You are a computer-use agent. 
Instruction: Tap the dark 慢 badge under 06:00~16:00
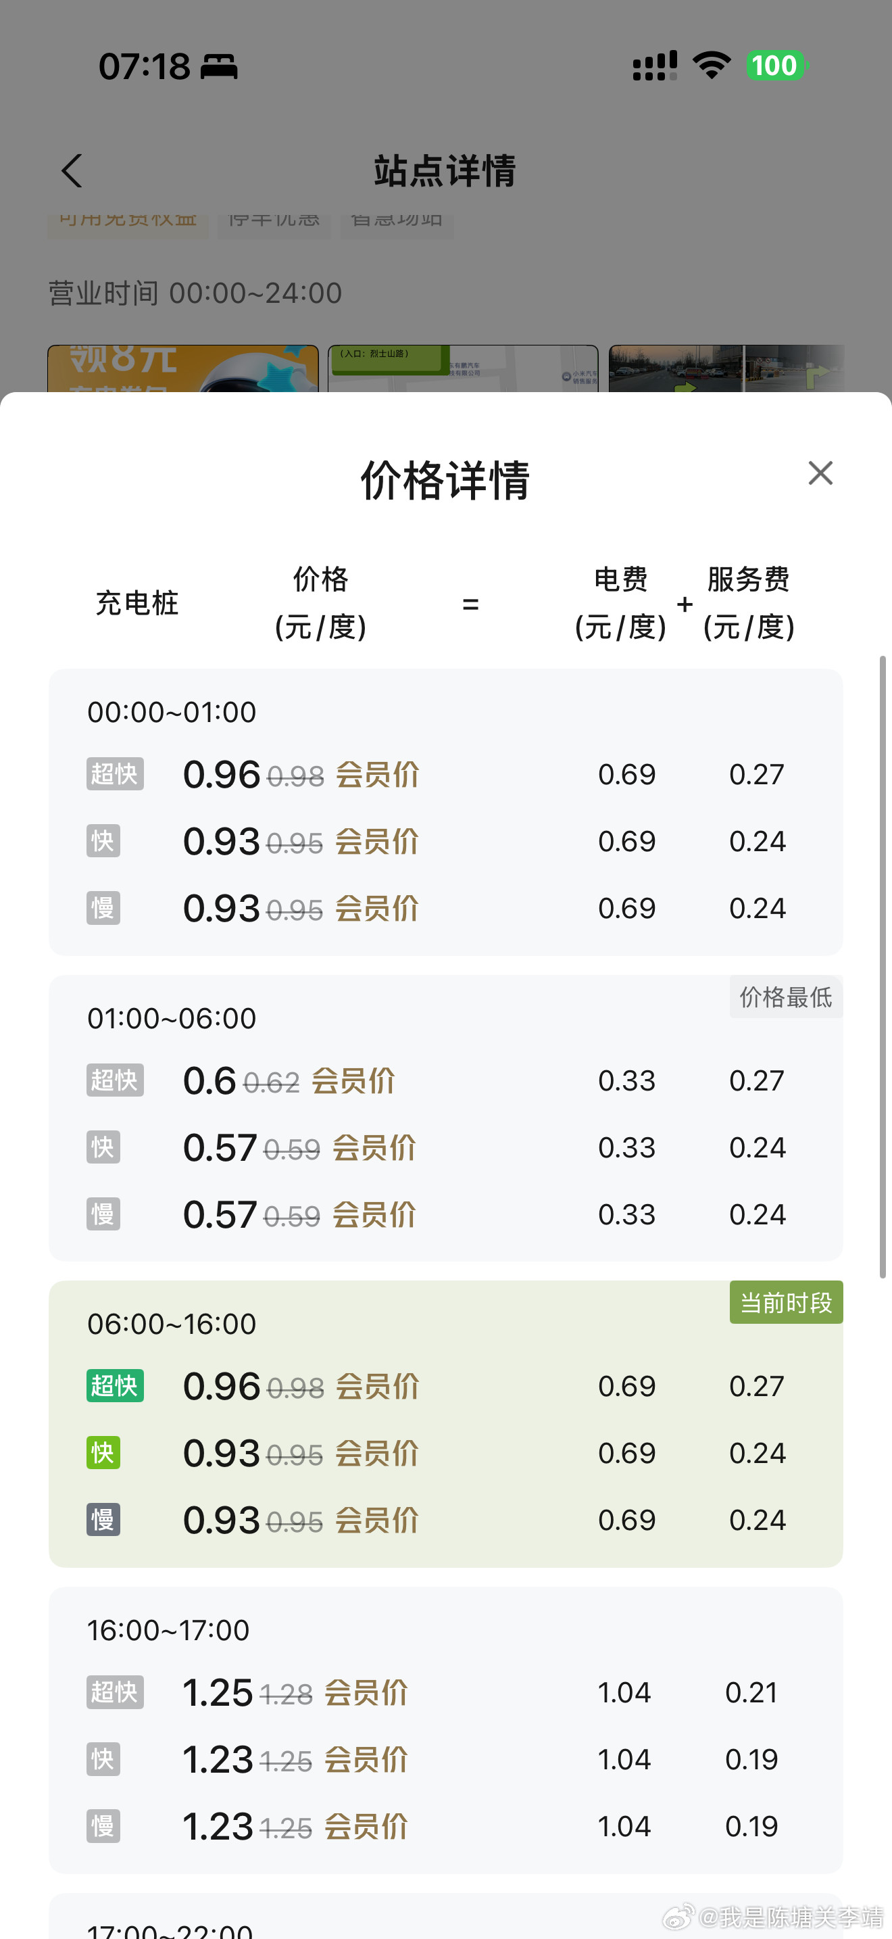[103, 1520]
